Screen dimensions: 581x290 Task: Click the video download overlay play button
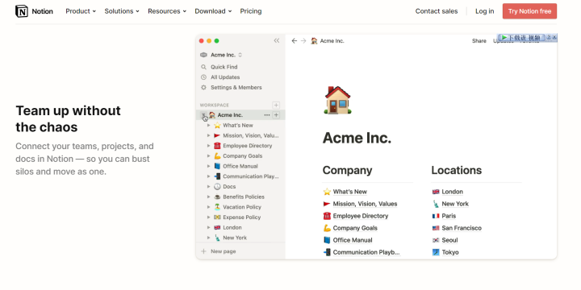click(x=504, y=37)
